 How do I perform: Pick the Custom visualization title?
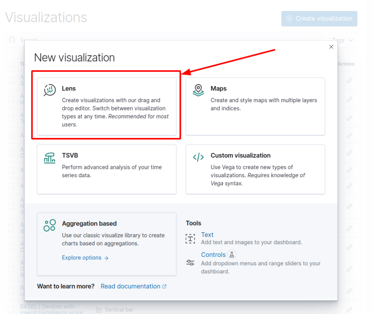tap(240, 156)
